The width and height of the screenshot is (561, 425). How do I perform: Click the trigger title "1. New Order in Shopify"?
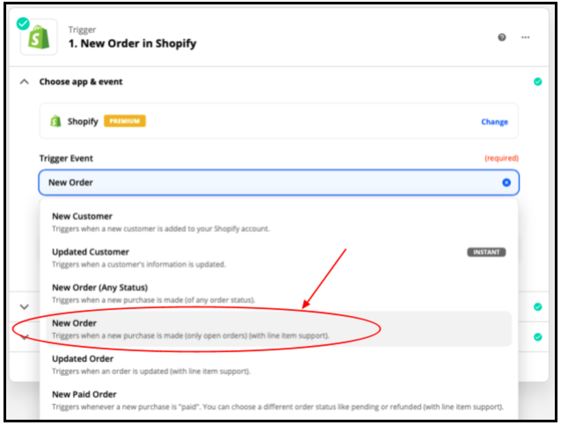[x=132, y=43]
